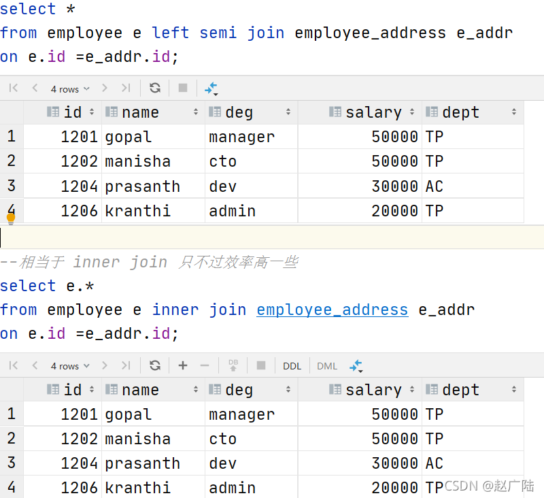
Task: Go to last page in upper result grid
Action: pos(126,88)
